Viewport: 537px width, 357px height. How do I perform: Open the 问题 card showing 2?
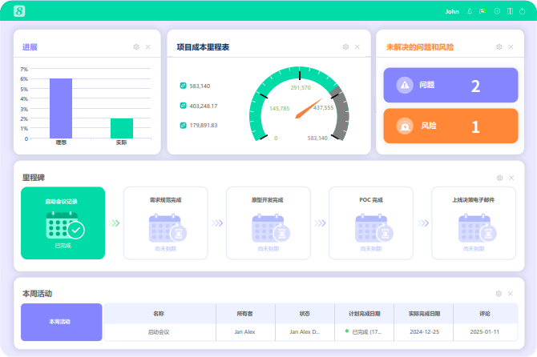pyautogui.click(x=450, y=86)
